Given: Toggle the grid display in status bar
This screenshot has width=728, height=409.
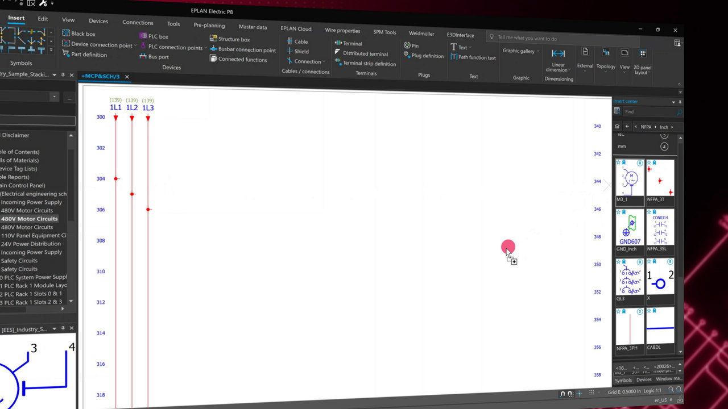Looking at the screenshot, I should point(591,393).
